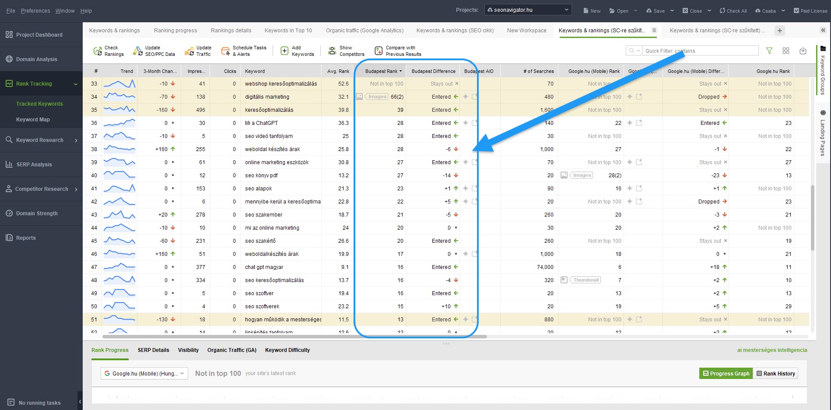Expand Competitor Research sidebar section
Image resolution: width=831 pixels, height=410 pixels.
pos(41,189)
